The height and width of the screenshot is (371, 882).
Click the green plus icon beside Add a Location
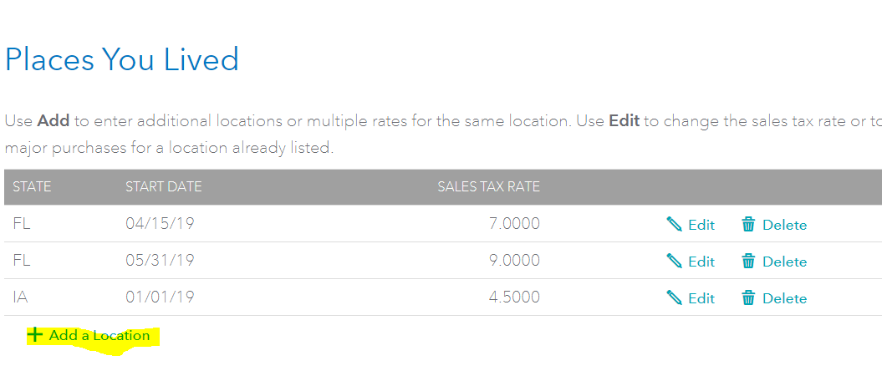tap(35, 335)
